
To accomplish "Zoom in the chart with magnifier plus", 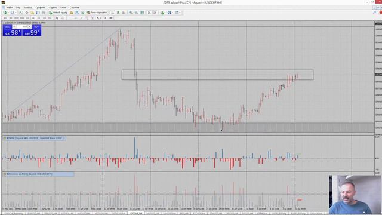I will [131, 13].
